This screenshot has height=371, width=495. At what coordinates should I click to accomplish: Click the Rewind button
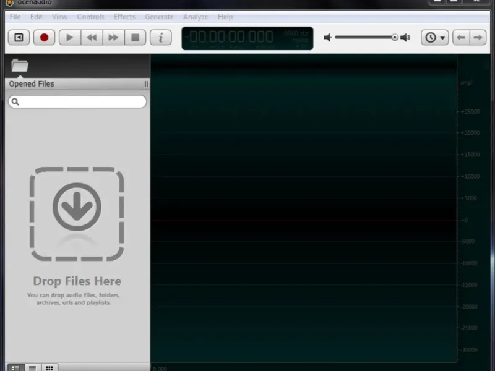92,38
